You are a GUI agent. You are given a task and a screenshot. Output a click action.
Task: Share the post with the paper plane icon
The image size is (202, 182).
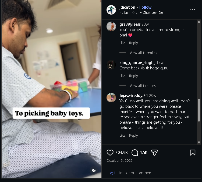tap(154, 153)
